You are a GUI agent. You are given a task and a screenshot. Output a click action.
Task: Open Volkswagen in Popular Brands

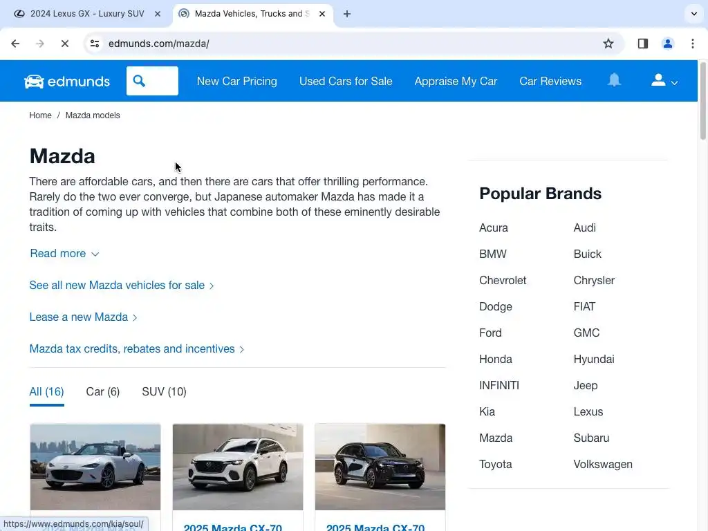click(x=603, y=464)
